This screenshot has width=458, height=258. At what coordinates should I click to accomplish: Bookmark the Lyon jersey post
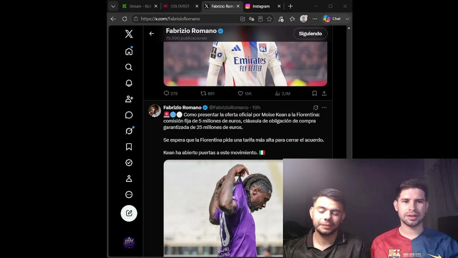click(x=315, y=94)
